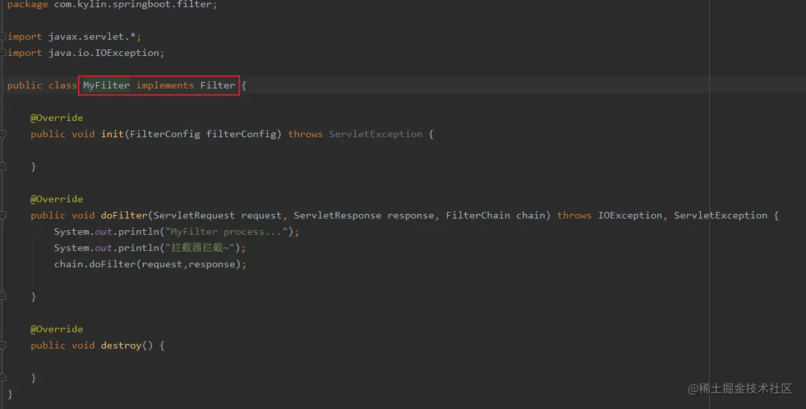This screenshot has width=806, height=409.
Task: Click IOException in doFilter's throws clause
Action: 630,215
